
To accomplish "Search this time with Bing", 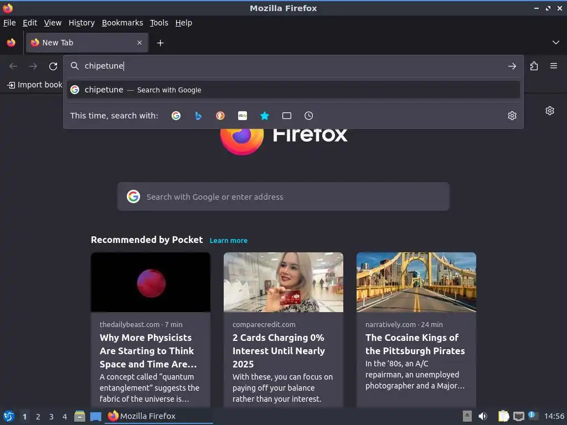I will coord(198,116).
